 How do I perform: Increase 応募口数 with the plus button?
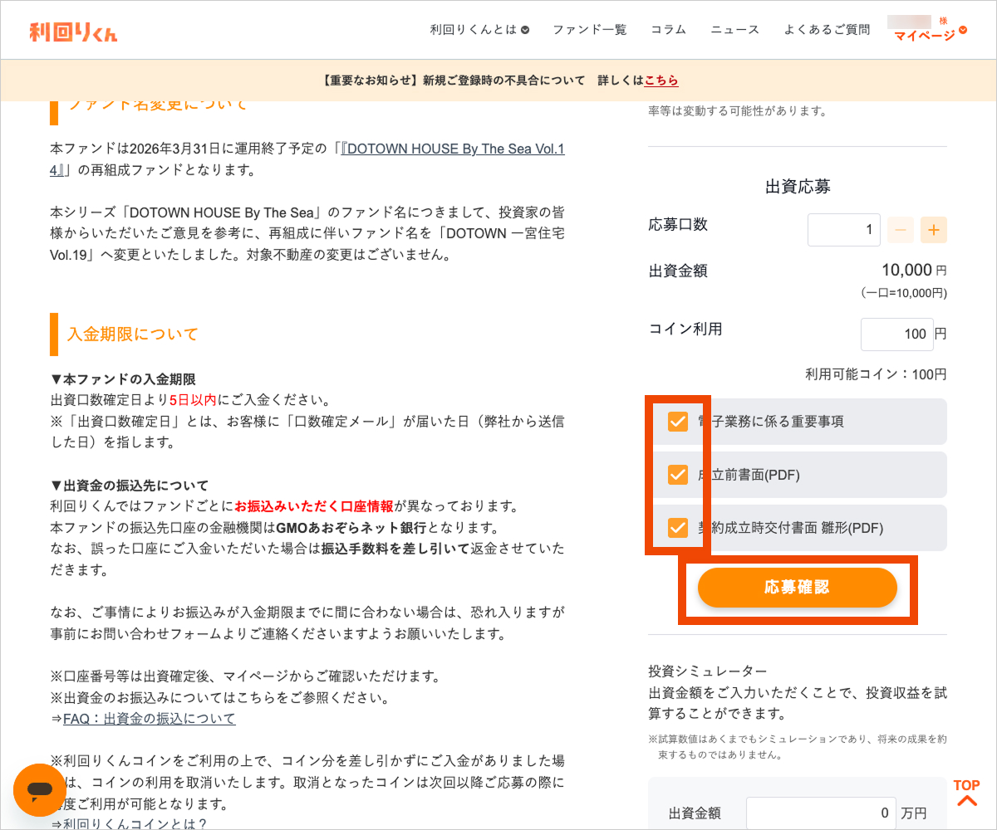pyautogui.click(x=933, y=230)
